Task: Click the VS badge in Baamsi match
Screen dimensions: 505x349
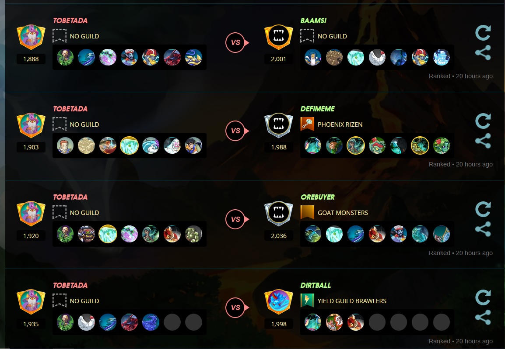Action: (237, 42)
